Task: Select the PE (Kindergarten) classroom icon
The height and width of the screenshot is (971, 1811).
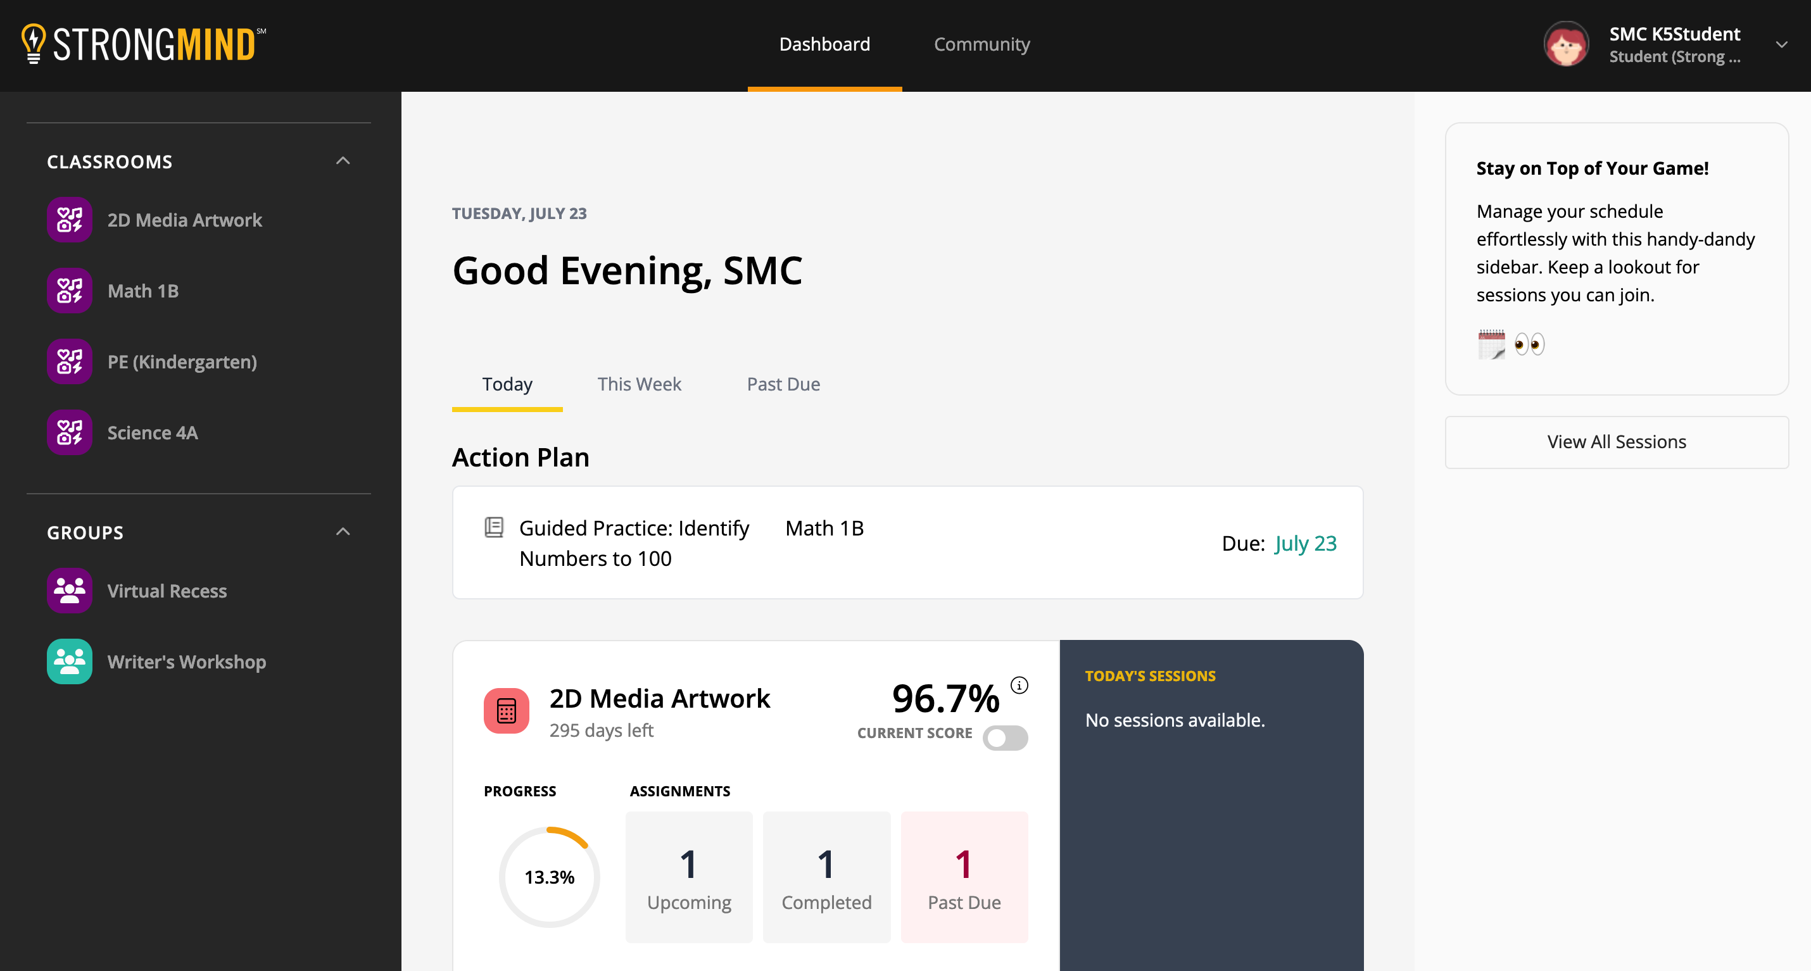Action: pyautogui.click(x=70, y=362)
